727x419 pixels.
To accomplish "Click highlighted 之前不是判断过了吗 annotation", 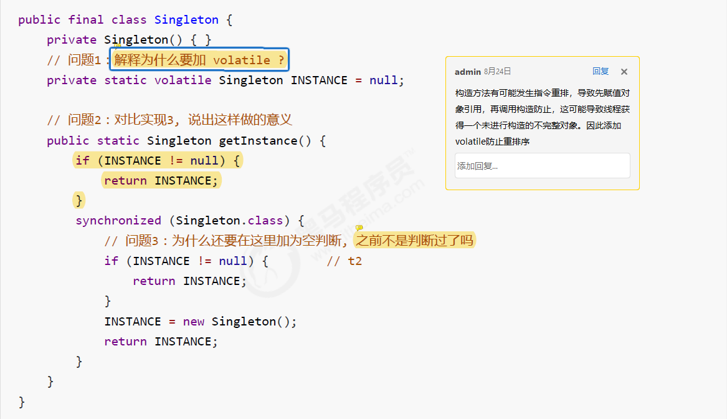I will click(x=414, y=240).
